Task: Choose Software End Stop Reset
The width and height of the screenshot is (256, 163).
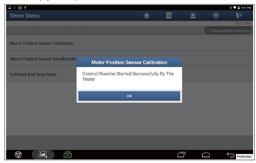Action: click(x=33, y=75)
